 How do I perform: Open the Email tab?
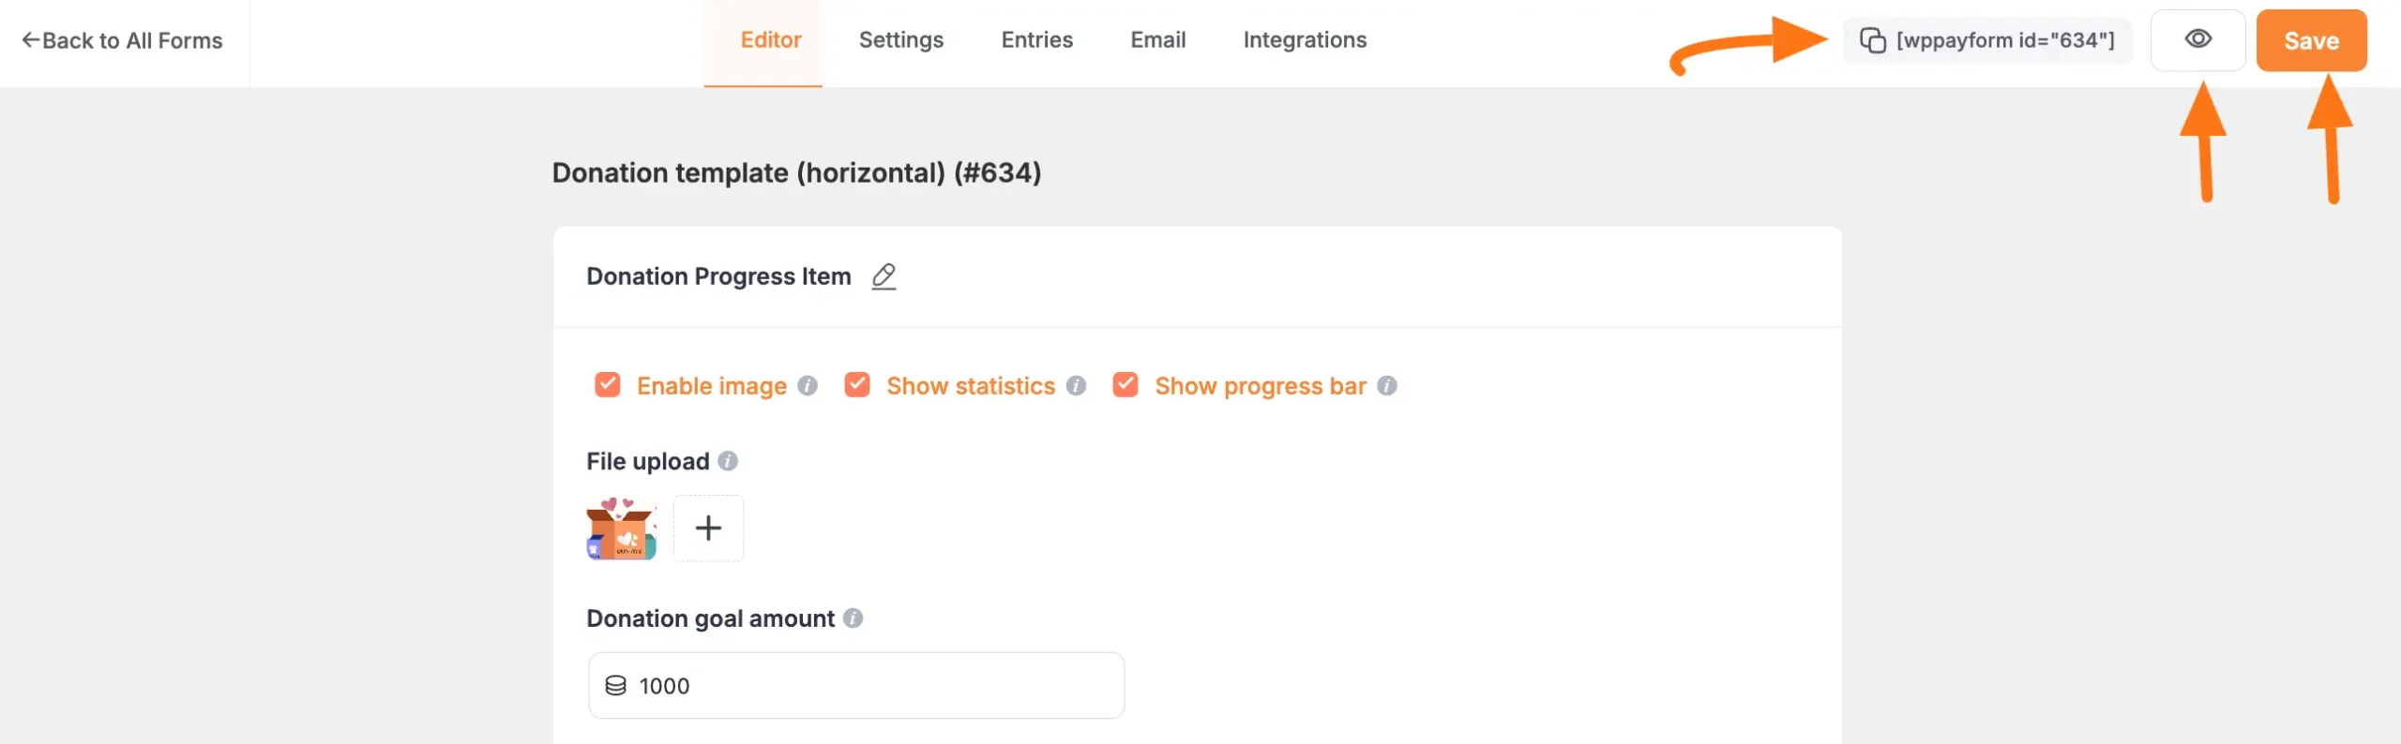pyautogui.click(x=1157, y=39)
